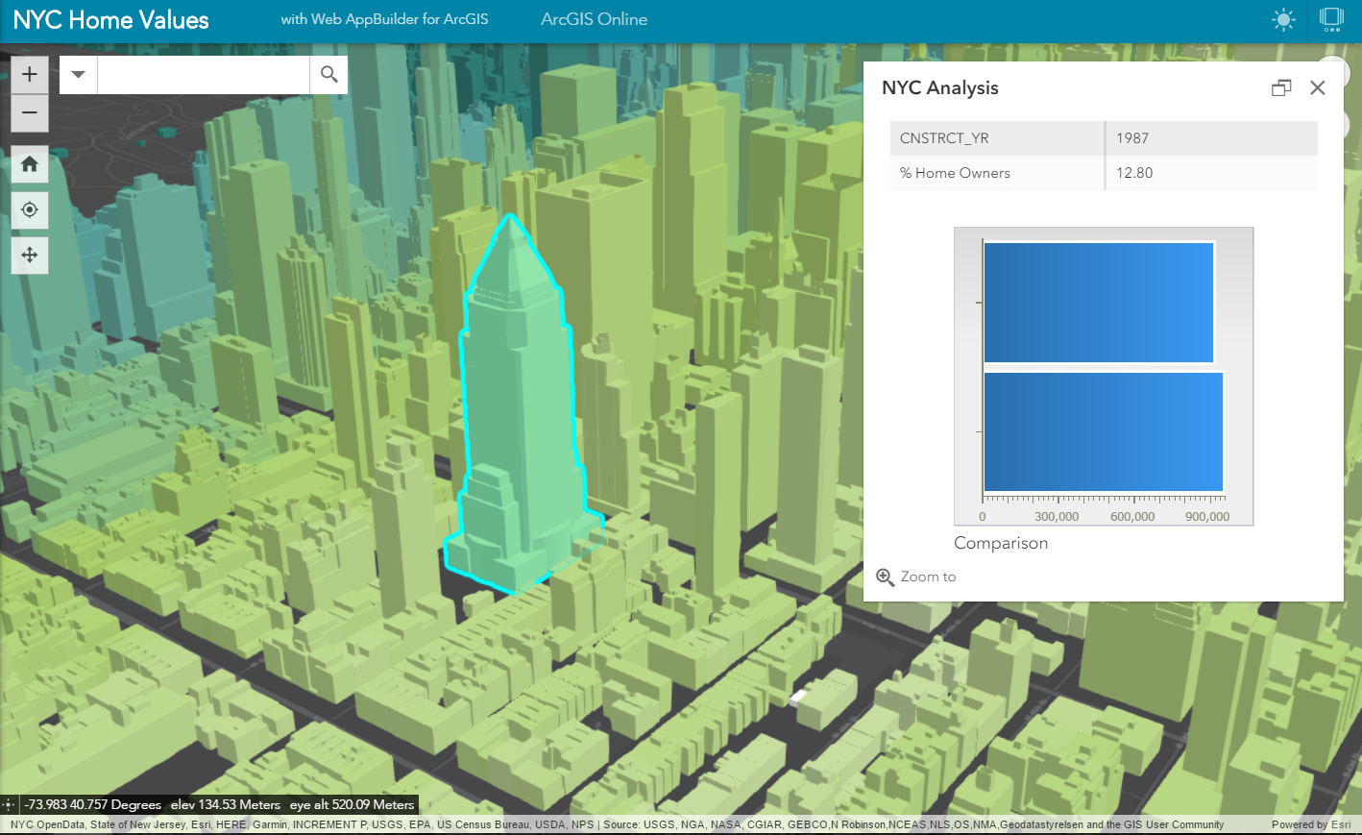
Task: Select the % Home Owners field label
Action: [x=955, y=173]
